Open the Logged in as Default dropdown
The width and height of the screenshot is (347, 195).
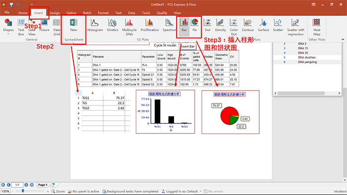coord(200,191)
